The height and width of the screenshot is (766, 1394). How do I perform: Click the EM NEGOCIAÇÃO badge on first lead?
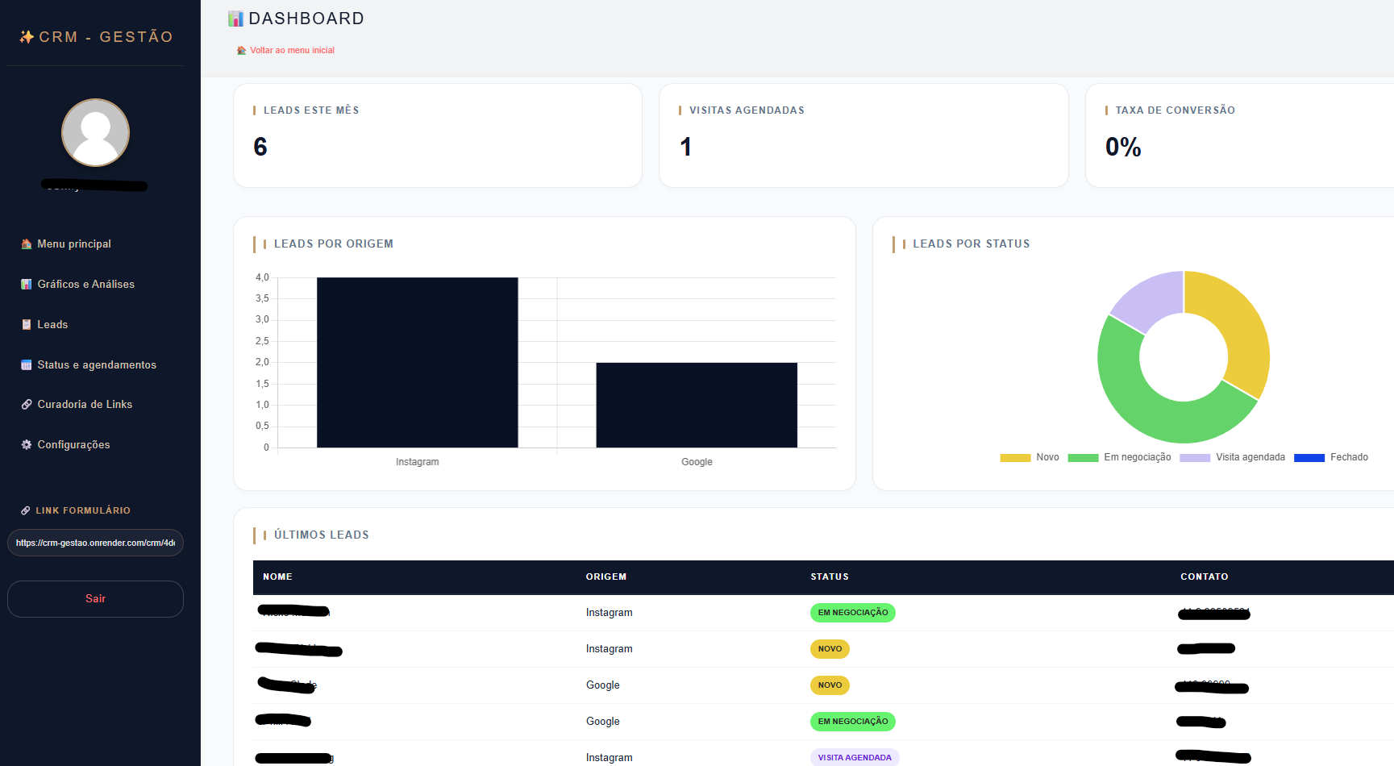(852, 613)
